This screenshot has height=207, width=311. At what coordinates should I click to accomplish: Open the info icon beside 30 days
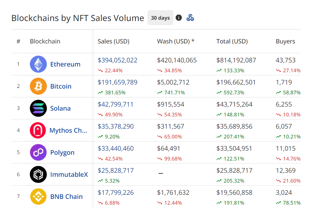point(179,18)
